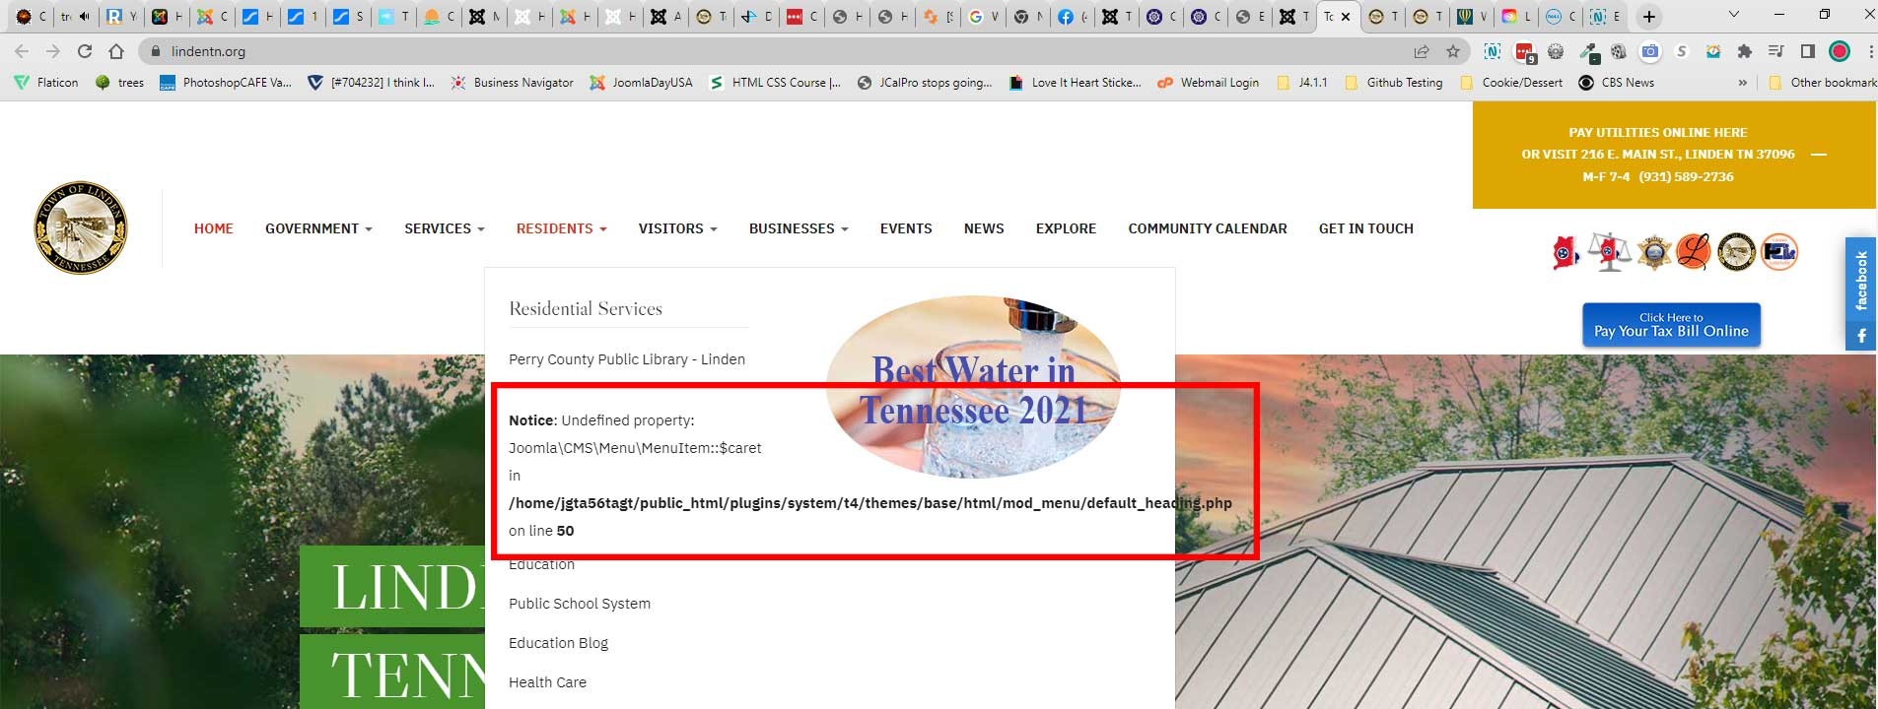
Task: Click the scales of justice icon
Action: 1609,252
